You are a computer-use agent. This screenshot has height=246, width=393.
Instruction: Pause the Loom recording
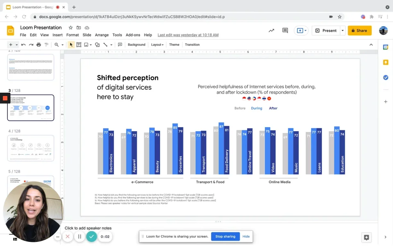coord(79,237)
